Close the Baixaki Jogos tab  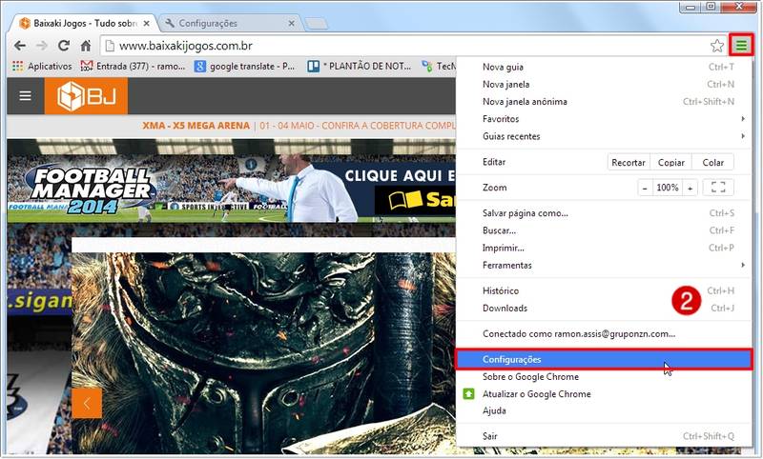click(x=147, y=23)
